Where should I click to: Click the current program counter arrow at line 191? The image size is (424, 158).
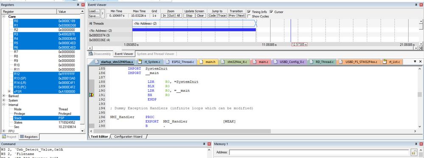92,95
